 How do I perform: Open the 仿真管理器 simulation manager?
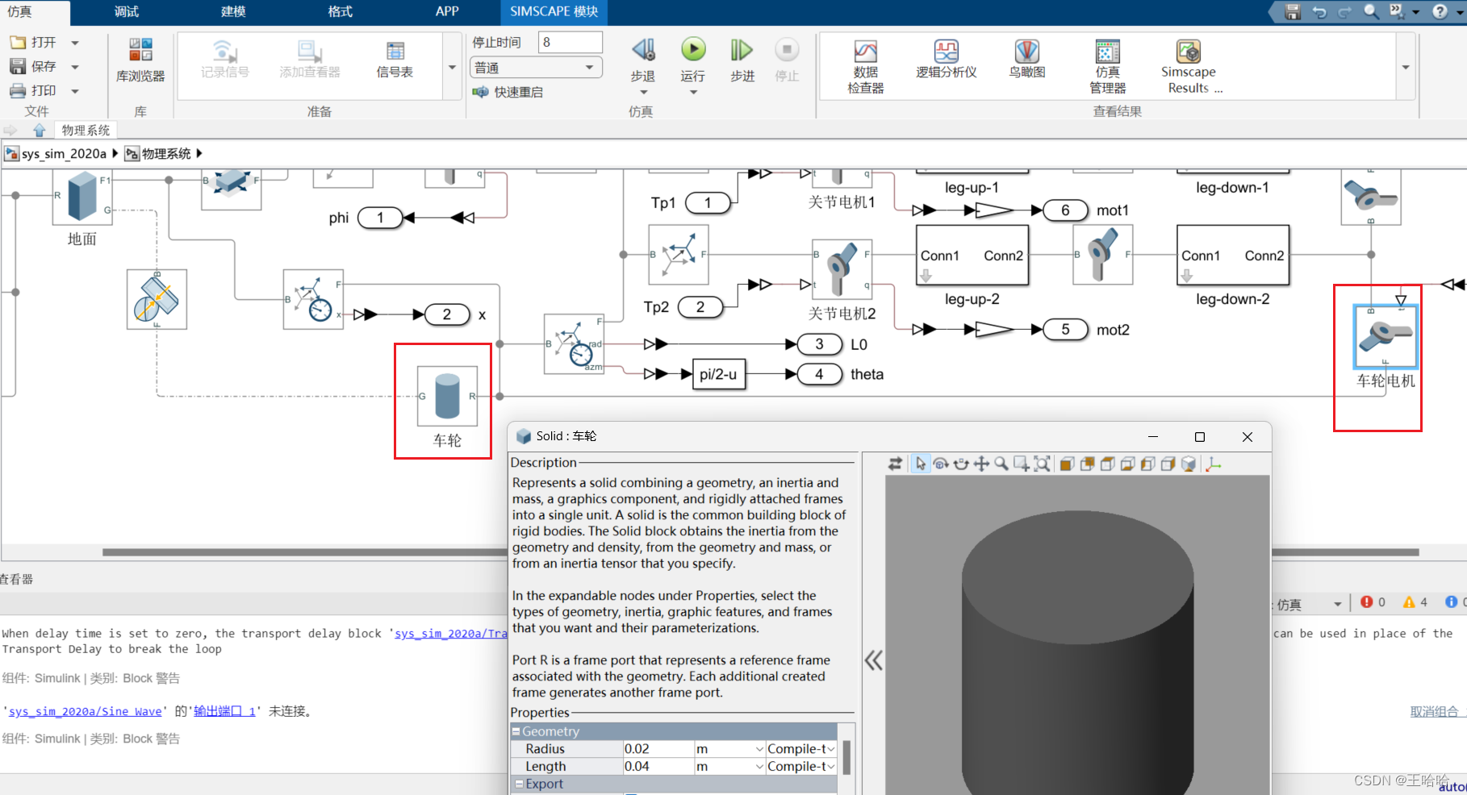click(x=1107, y=66)
